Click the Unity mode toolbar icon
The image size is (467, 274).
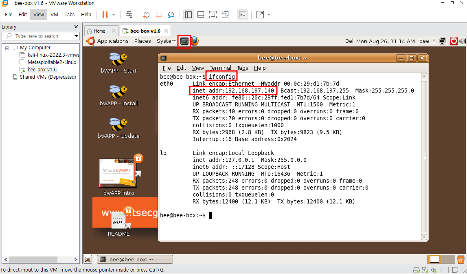coord(226,15)
